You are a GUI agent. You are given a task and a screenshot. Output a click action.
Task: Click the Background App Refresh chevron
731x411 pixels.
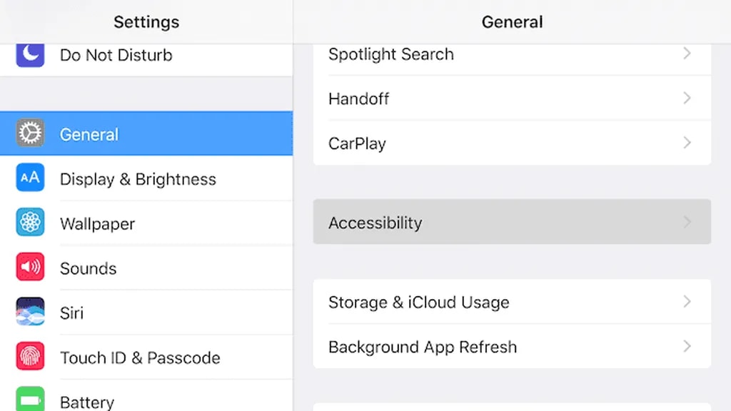coord(687,347)
